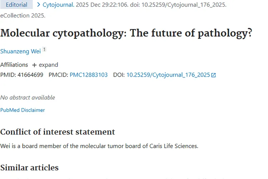Click the 'No abstract available' text
The height and width of the screenshot is (179, 268).
click(x=28, y=97)
